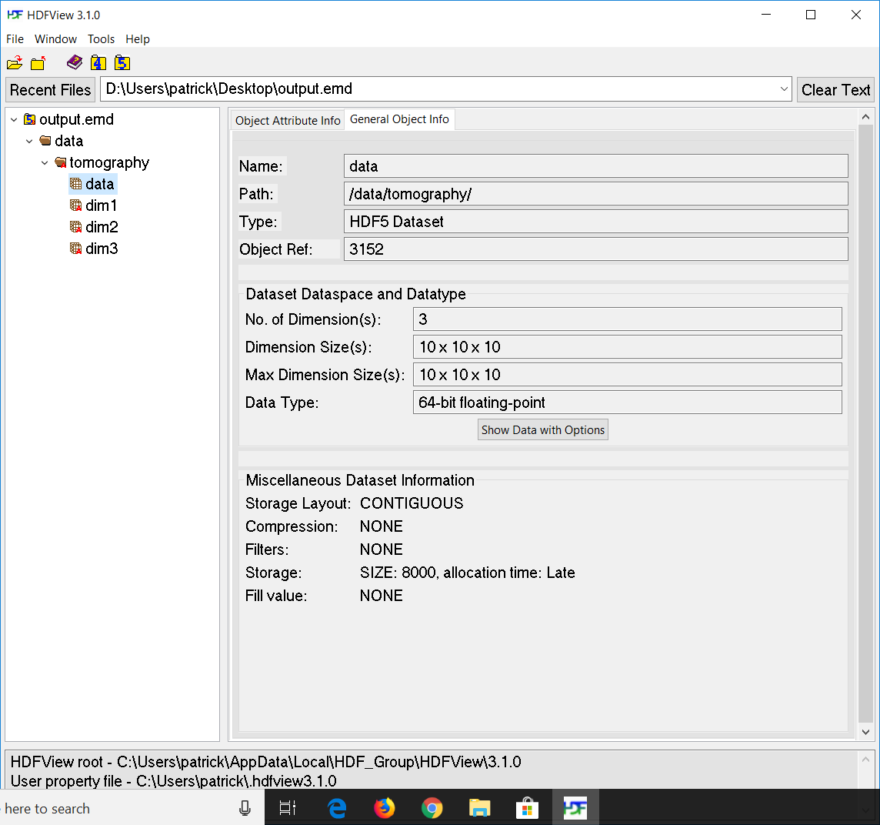Collapse the data group node
The height and width of the screenshot is (825, 880).
[x=29, y=141]
